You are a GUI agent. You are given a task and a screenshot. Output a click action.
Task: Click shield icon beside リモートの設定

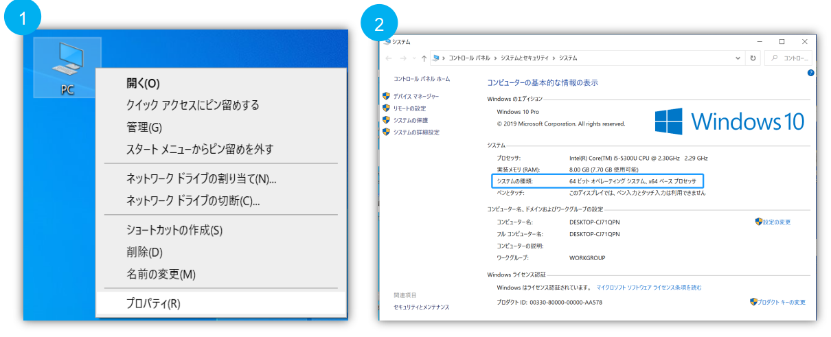pos(387,108)
